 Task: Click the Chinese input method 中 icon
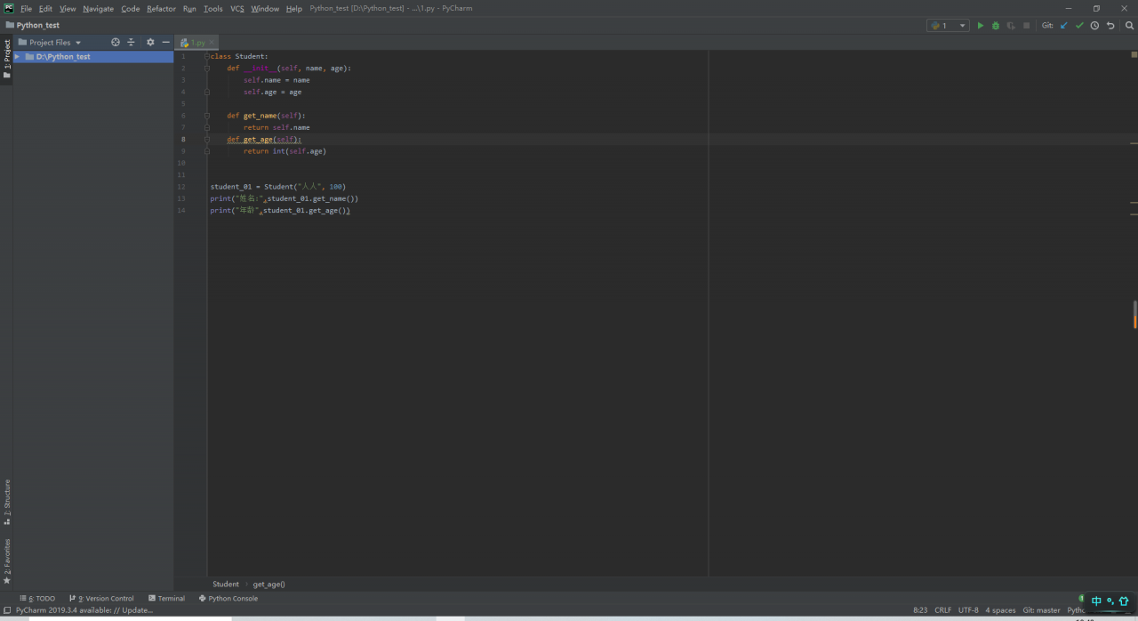1096,601
